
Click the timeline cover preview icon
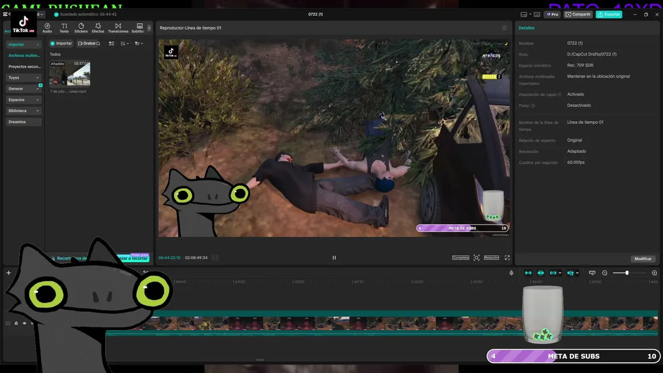[592, 273]
